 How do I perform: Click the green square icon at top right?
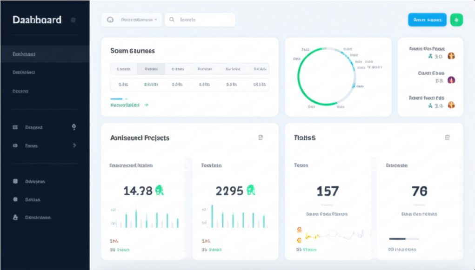[x=456, y=20]
